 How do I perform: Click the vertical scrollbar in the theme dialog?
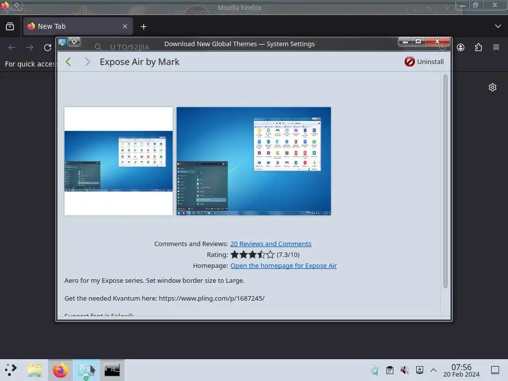coord(445,181)
